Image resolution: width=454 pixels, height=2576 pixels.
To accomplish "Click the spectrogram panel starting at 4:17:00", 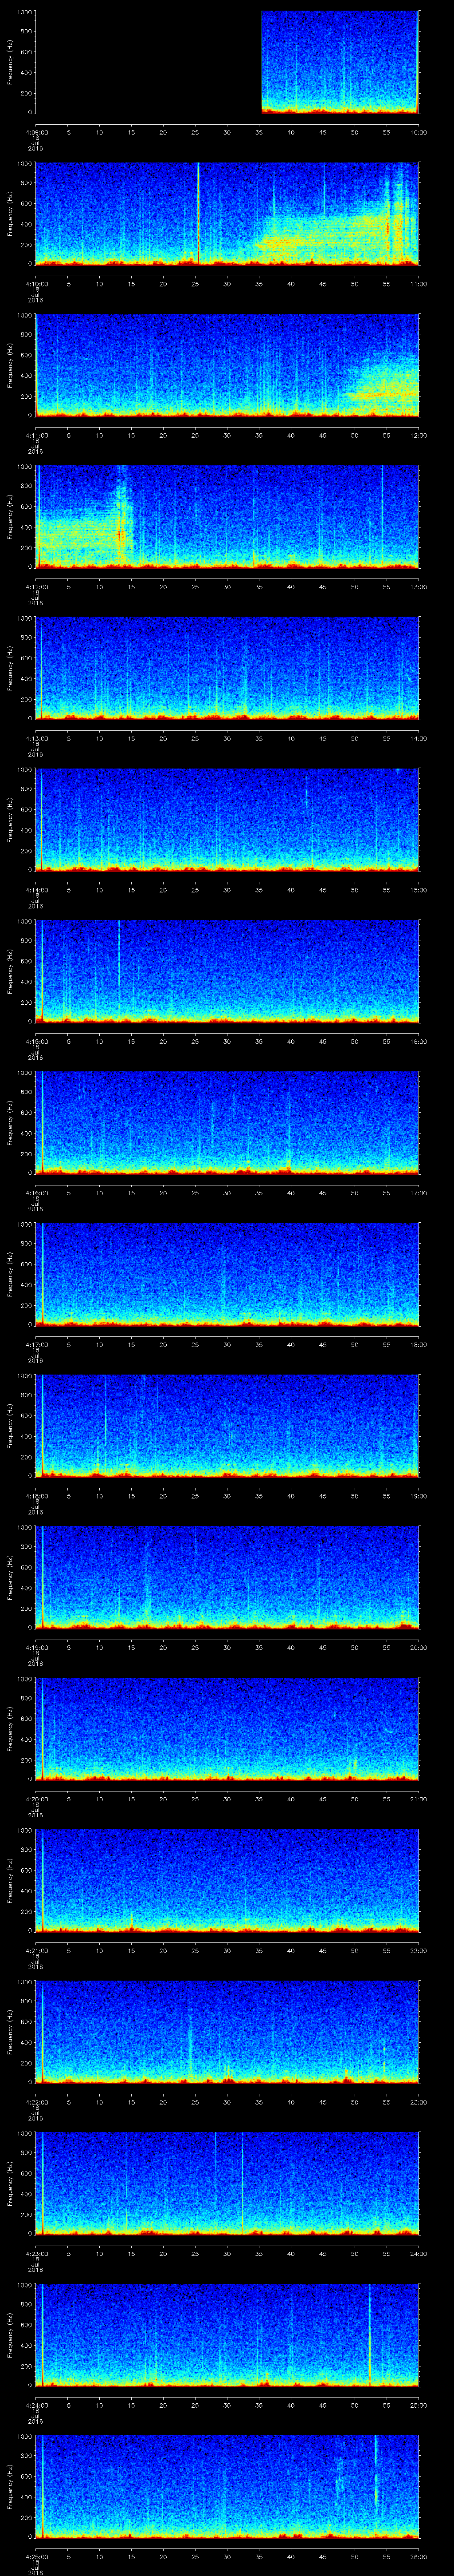I will pos(227,1274).
